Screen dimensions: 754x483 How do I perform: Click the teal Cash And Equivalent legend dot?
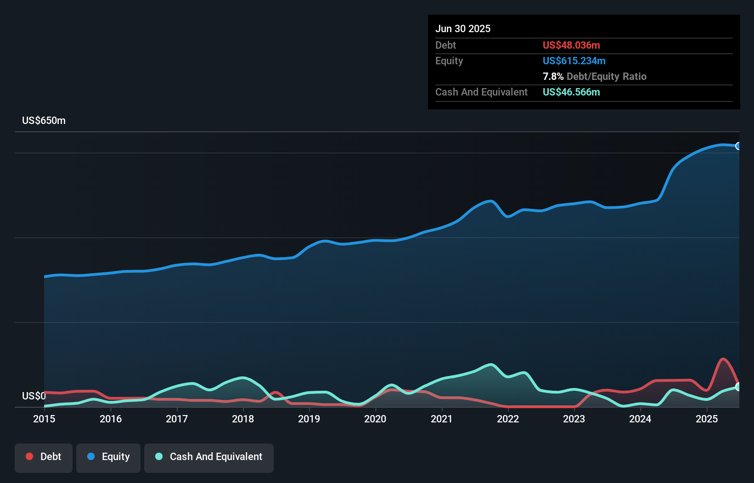click(x=159, y=457)
